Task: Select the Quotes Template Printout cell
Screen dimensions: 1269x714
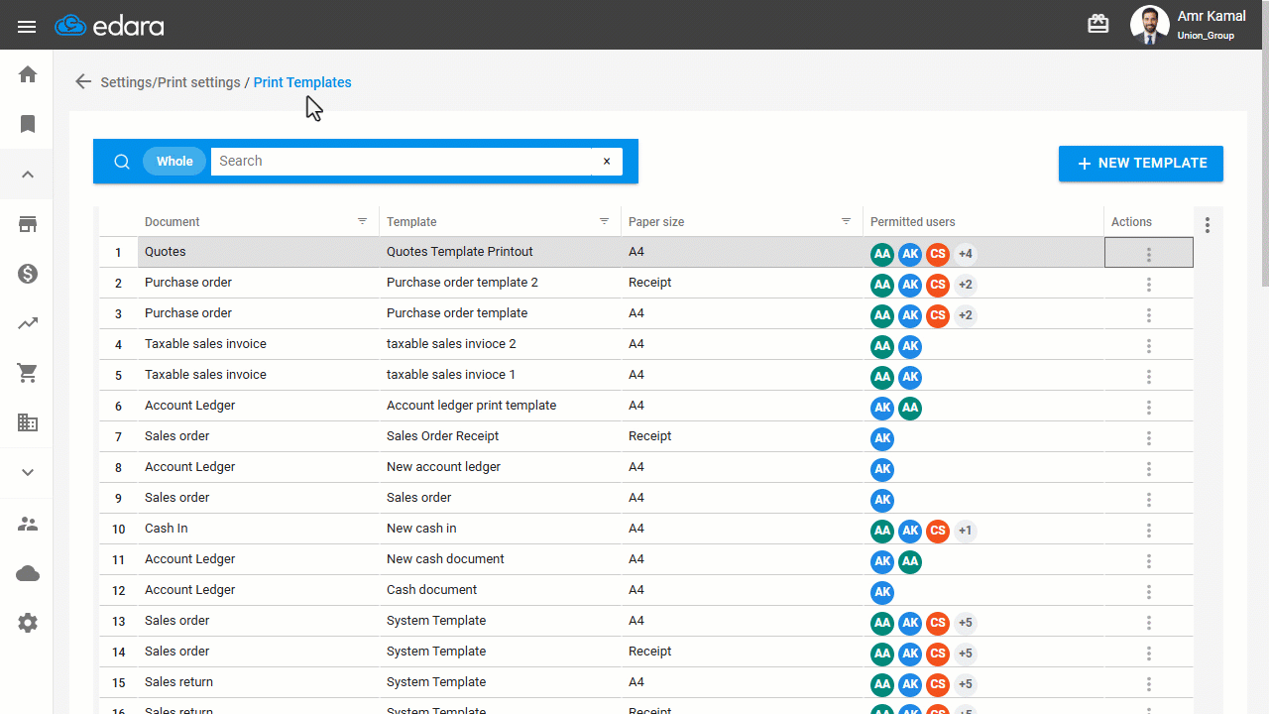Action: (x=500, y=252)
